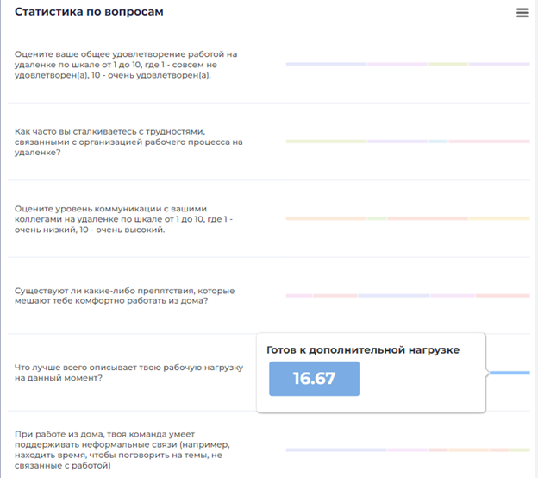538x478 pixels.
Task: Open the hamburger menu in statistics header
Action: (x=522, y=13)
